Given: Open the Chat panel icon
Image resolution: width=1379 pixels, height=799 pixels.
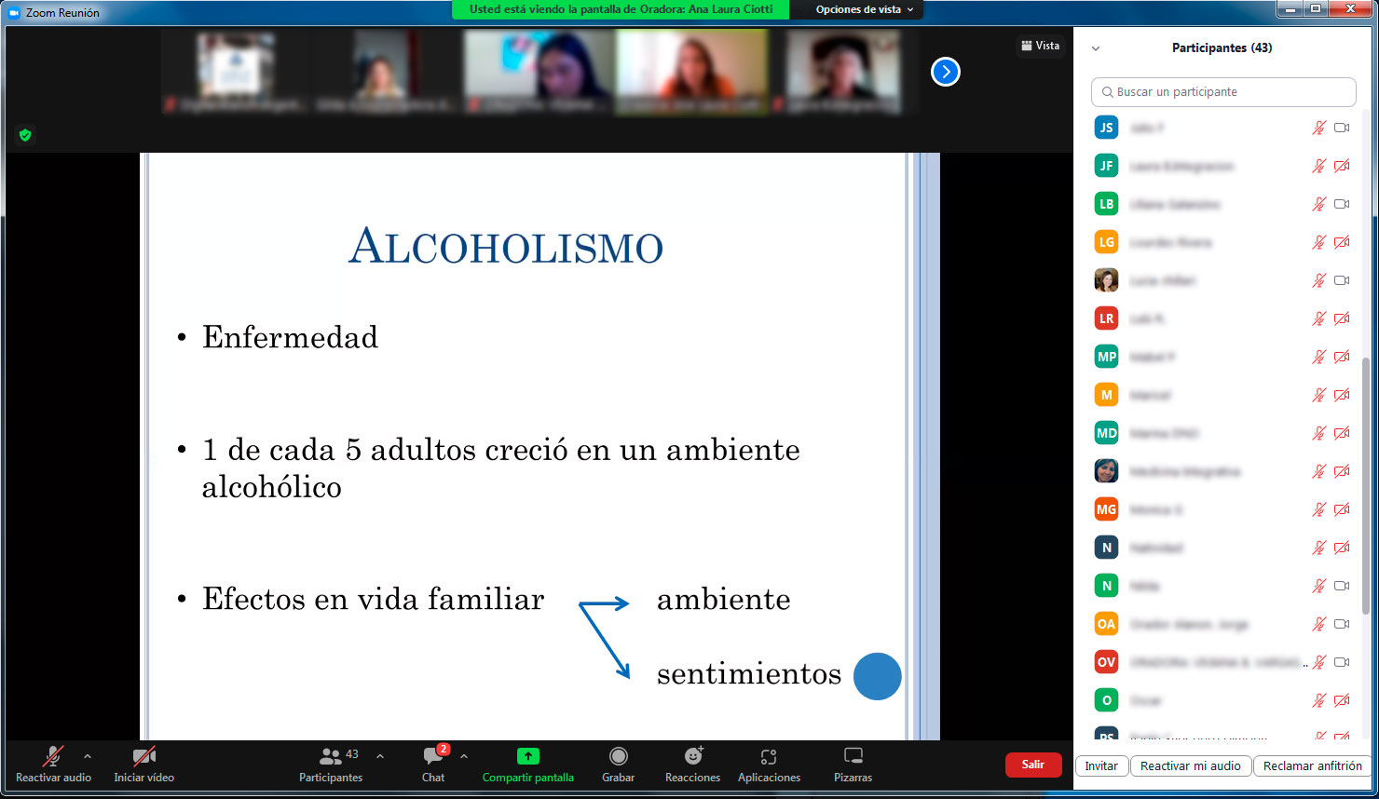Looking at the screenshot, I should click(433, 756).
